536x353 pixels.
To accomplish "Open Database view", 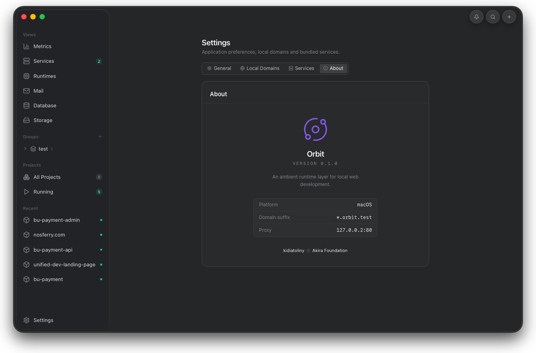I will (62, 105).
